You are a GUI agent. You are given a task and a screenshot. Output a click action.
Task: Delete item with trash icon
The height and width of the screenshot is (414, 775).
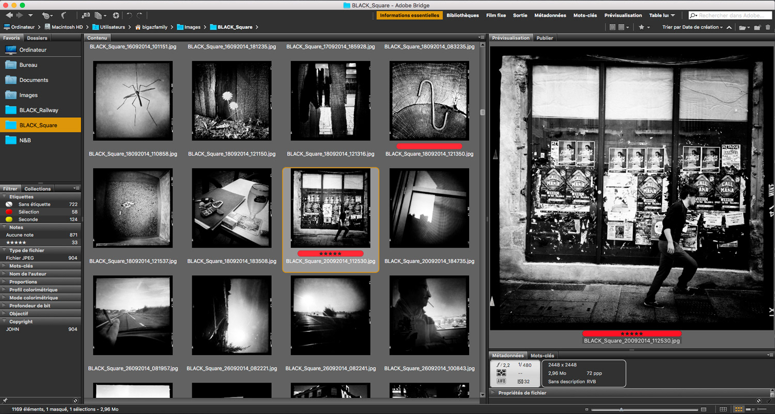click(x=768, y=27)
